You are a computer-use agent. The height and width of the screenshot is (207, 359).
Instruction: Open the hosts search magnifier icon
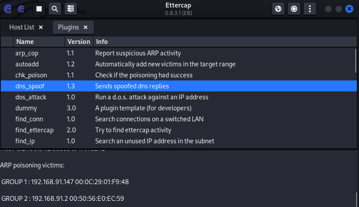54,8
